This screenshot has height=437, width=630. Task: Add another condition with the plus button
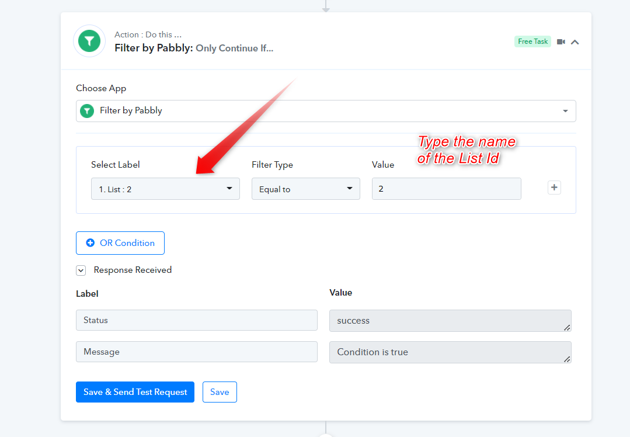click(554, 188)
